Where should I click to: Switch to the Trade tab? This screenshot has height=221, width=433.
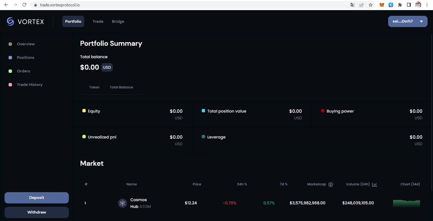(98, 21)
